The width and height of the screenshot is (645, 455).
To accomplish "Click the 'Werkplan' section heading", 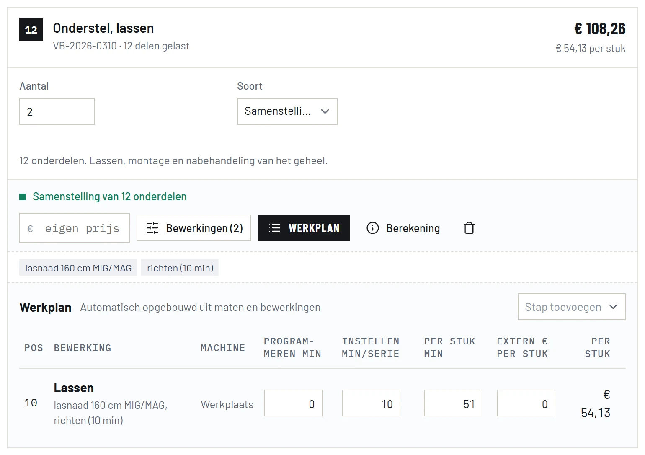I will 45,308.
